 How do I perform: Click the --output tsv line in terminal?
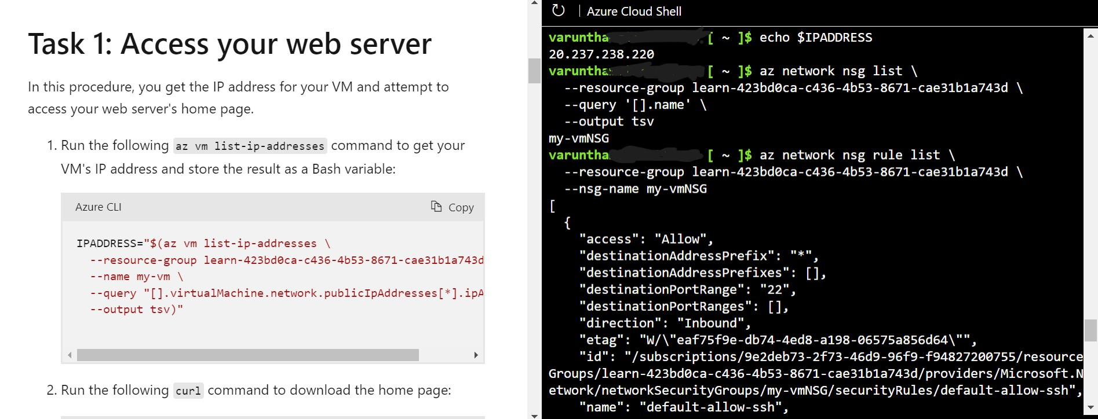tap(609, 122)
